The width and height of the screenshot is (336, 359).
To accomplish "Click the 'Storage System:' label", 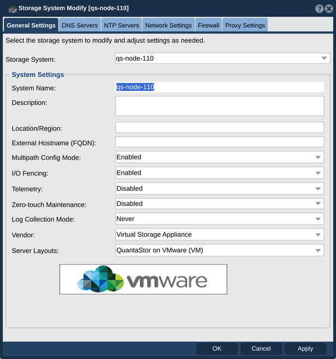I will (x=30, y=59).
